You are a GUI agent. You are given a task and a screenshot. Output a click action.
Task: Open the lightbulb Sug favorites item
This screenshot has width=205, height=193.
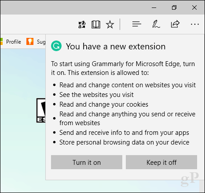pyautogui.click(x=36, y=42)
